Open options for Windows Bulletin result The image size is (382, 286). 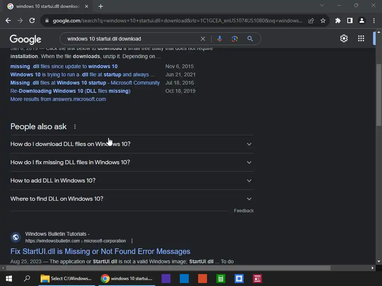coord(132,241)
